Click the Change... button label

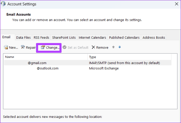[53, 48]
